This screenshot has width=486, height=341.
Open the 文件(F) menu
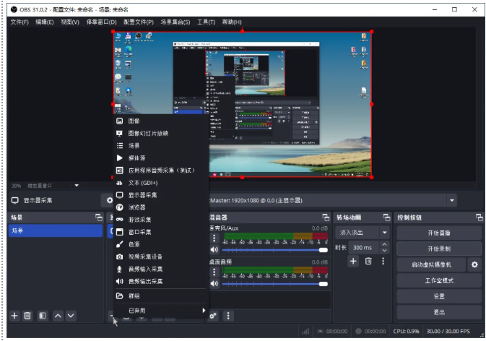pyautogui.click(x=19, y=22)
